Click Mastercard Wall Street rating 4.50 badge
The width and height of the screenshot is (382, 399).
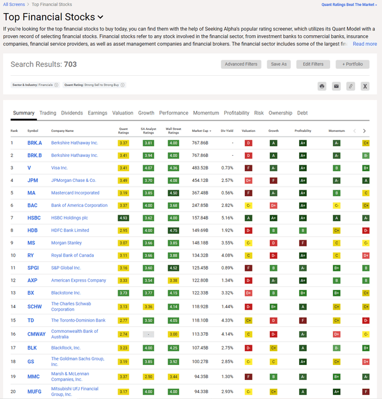pyautogui.click(x=174, y=193)
